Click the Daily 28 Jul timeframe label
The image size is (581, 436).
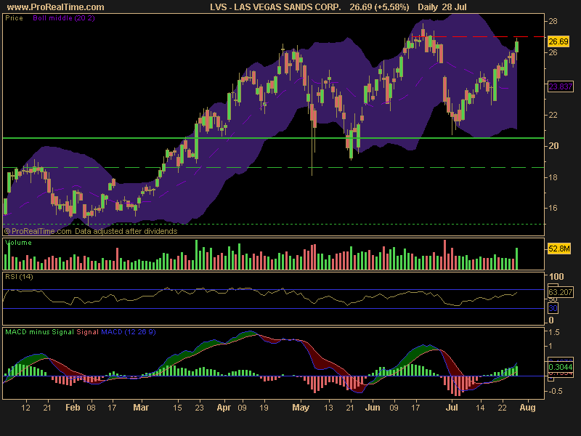tap(442, 7)
